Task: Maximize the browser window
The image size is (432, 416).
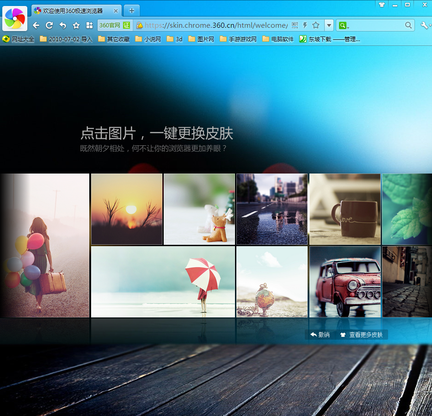Action: [x=407, y=5]
